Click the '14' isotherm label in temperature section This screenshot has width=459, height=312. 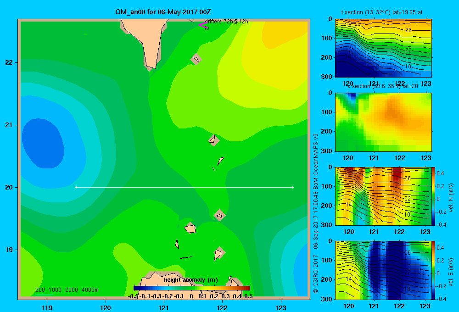pyautogui.click(x=347, y=56)
